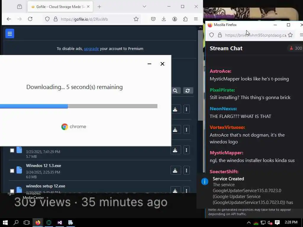Download the Winedos 12 1.3.exe file

pyautogui.click(x=175, y=171)
